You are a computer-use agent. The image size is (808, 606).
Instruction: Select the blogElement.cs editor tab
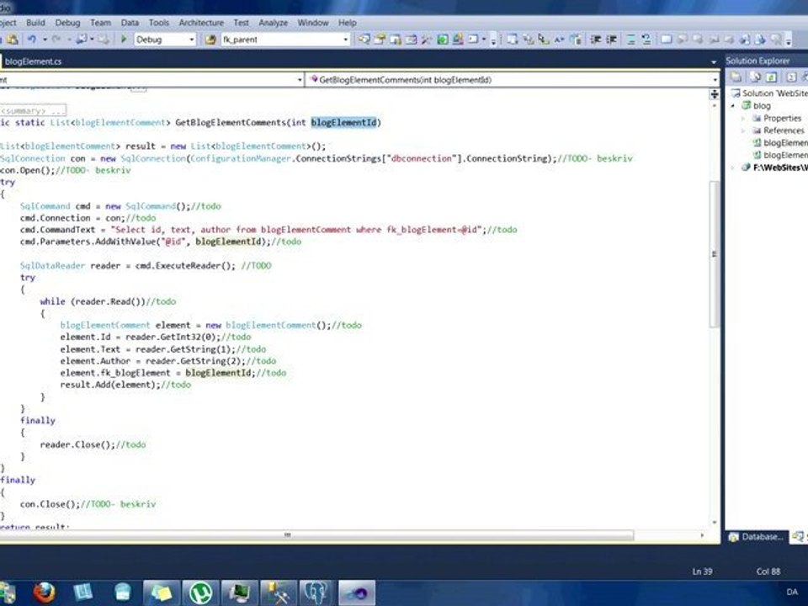pyautogui.click(x=33, y=61)
